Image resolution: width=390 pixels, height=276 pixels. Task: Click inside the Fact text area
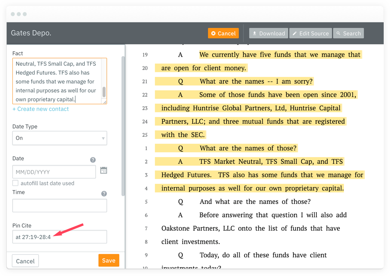(x=56, y=81)
